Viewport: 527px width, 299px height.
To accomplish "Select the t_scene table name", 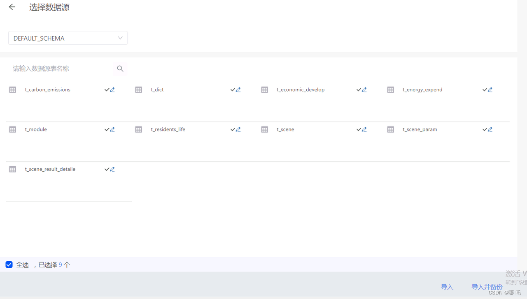I will pyautogui.click(x=285, y=129).
